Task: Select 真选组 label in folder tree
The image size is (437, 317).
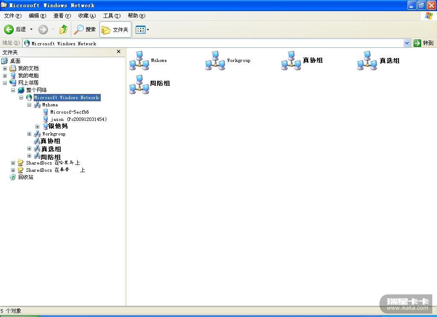Action: click(51, 149)
